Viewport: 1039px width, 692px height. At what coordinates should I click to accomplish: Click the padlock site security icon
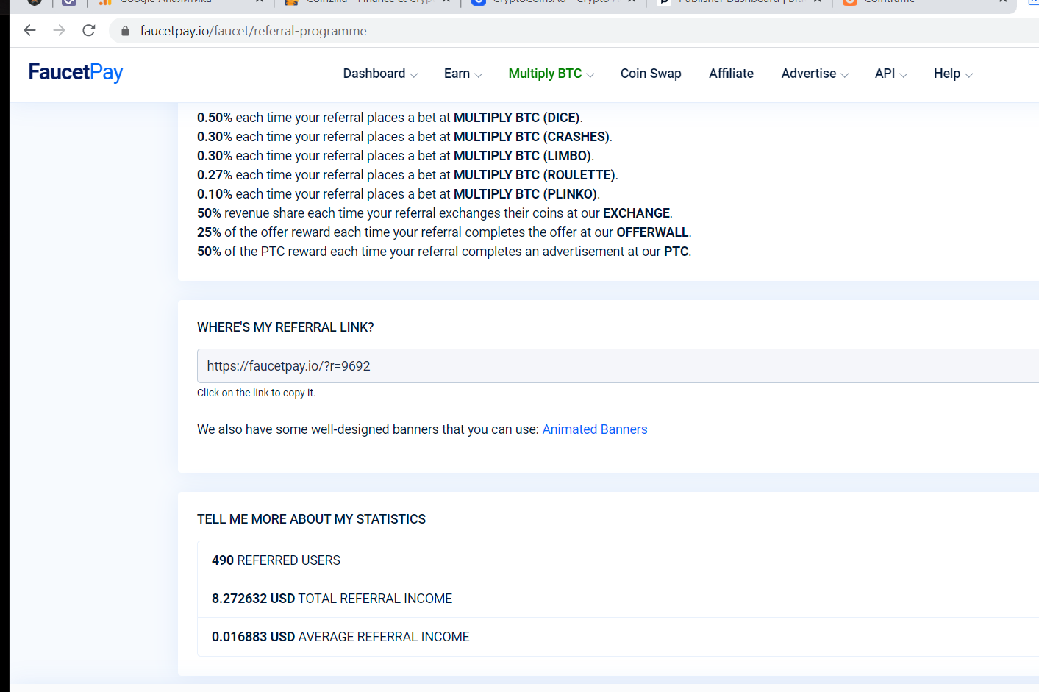pos(125,31)
